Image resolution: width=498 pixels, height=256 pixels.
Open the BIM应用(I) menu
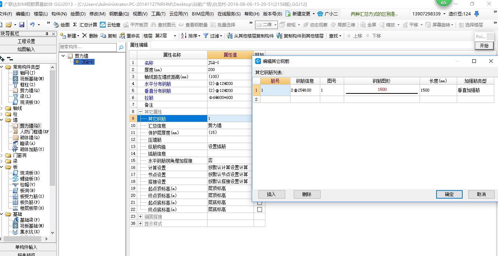[x=202, y=14]
